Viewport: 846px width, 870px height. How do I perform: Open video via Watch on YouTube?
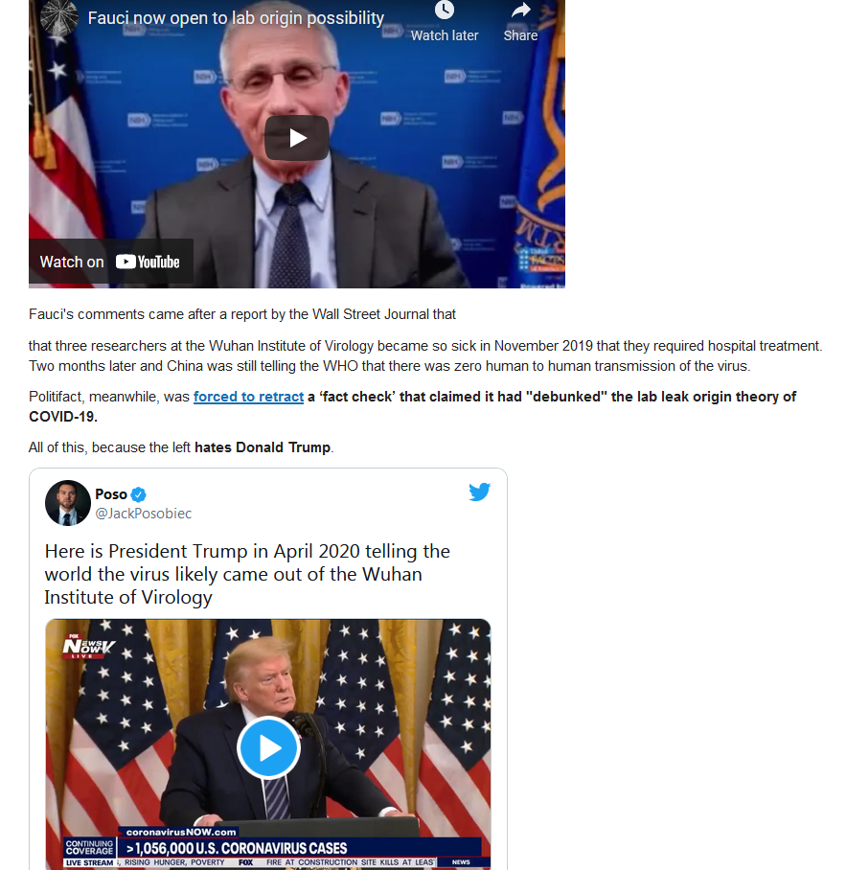pyautogui.click(x=110, y=262)
